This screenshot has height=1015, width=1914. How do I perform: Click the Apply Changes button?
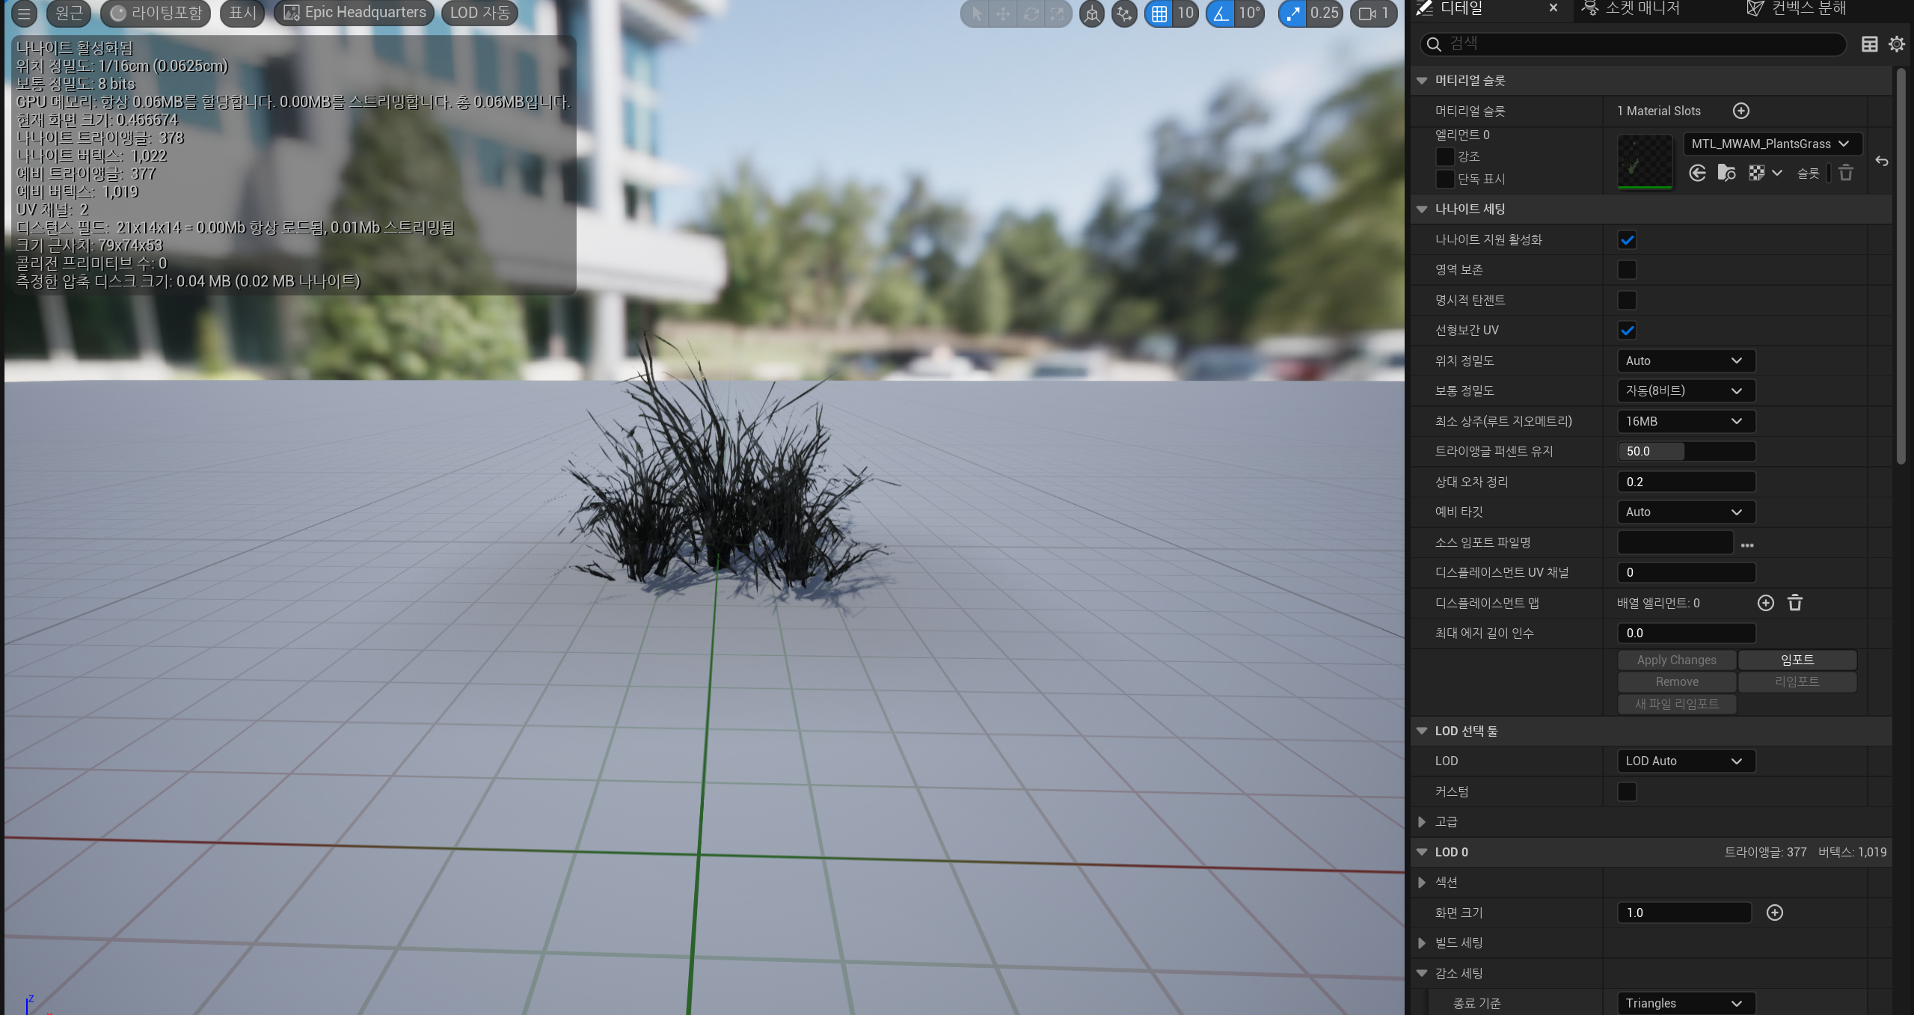pyautogui.click(x=1676, y=660)
